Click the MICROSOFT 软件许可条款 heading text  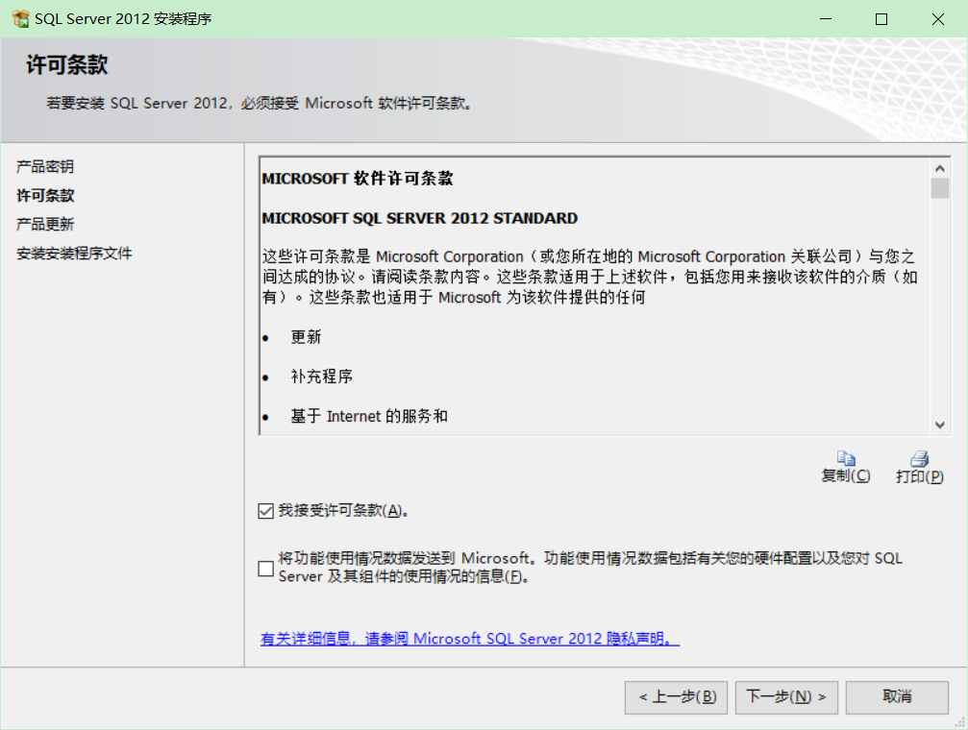[x=358, y=179]
